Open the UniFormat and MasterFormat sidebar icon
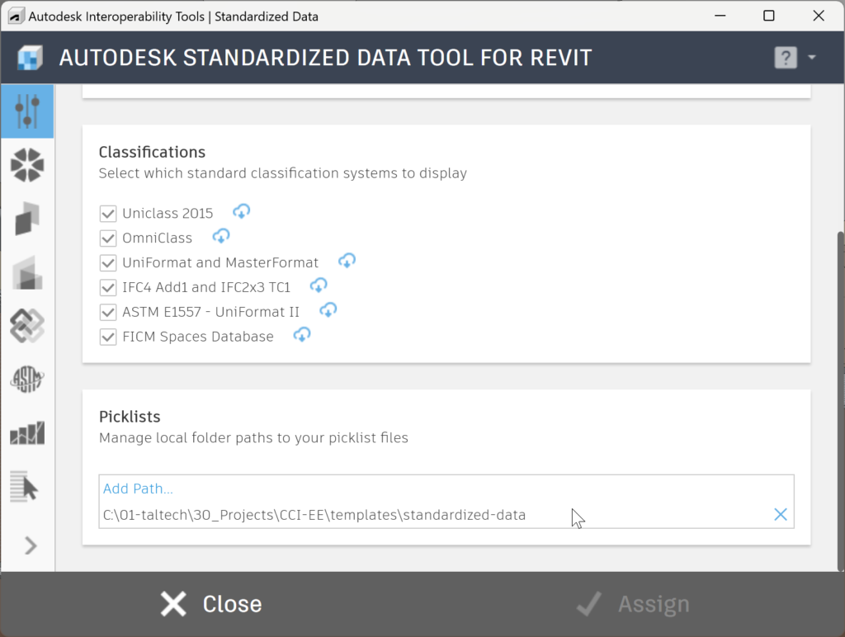The height and width of the screenshot is (637, 845). coord(27,272)
